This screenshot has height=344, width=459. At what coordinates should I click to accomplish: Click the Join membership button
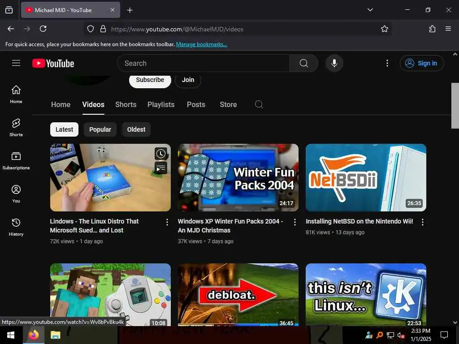pos(188,81)
